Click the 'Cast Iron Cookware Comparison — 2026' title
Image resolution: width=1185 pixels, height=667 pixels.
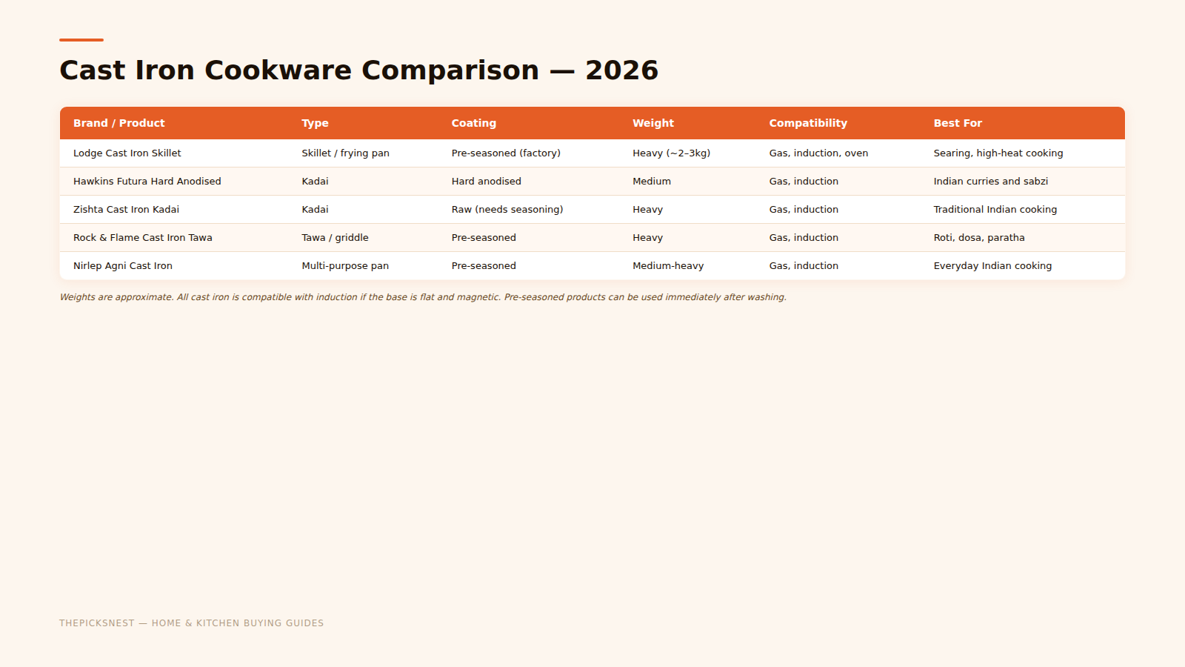pyautogui.click(x=358, y=70)
